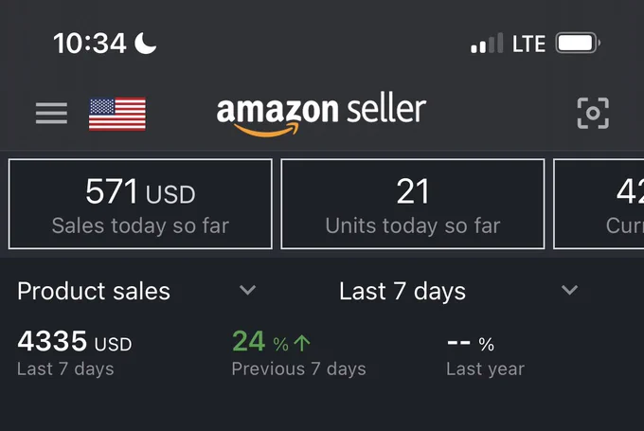Open the 571 USD Sales today card
Screen dimensions: 644x431
(140, 204)
